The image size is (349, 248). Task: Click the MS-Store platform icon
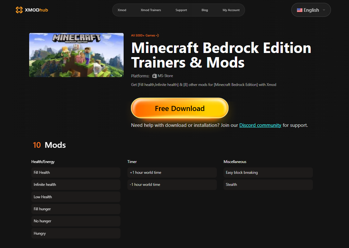(154, 76)
